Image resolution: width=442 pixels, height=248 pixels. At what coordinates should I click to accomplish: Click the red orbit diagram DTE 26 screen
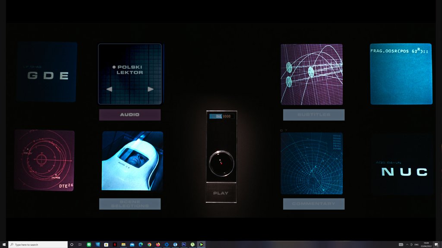click(x=44, y=160)
